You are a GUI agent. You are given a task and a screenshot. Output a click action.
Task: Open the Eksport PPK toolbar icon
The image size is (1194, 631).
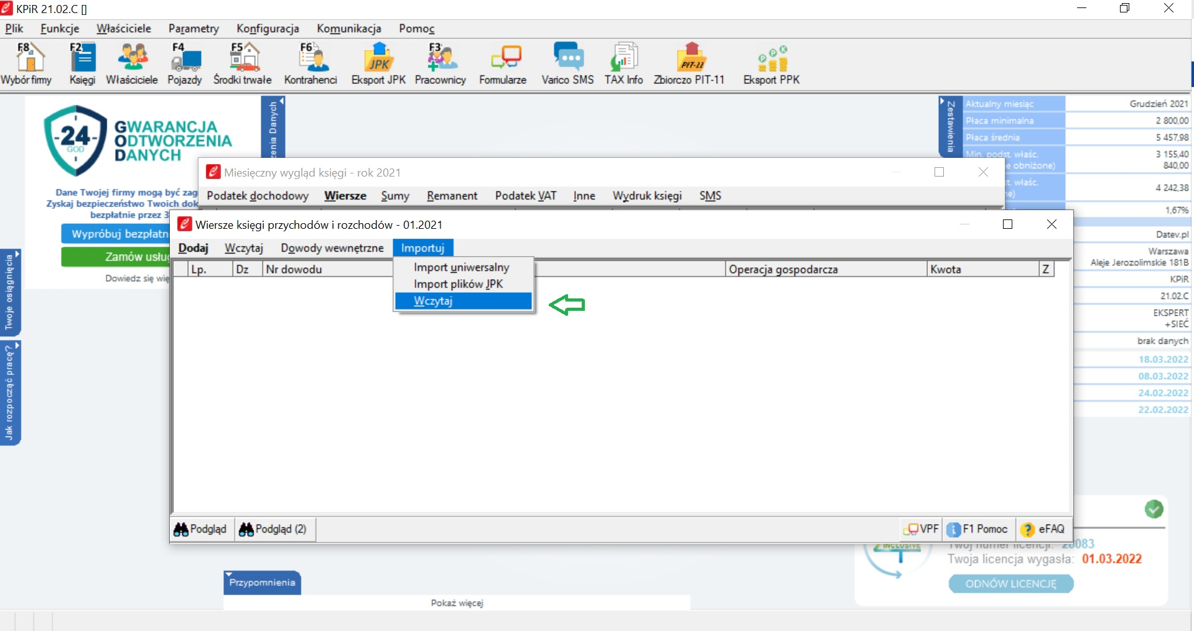(772, 63)
